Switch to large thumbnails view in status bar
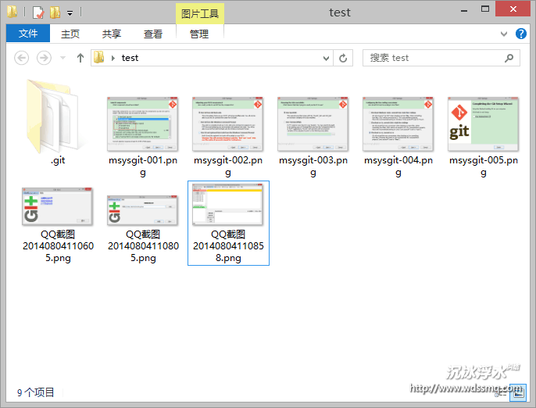This screenshot has height=408, width=536. pos(517,393)
